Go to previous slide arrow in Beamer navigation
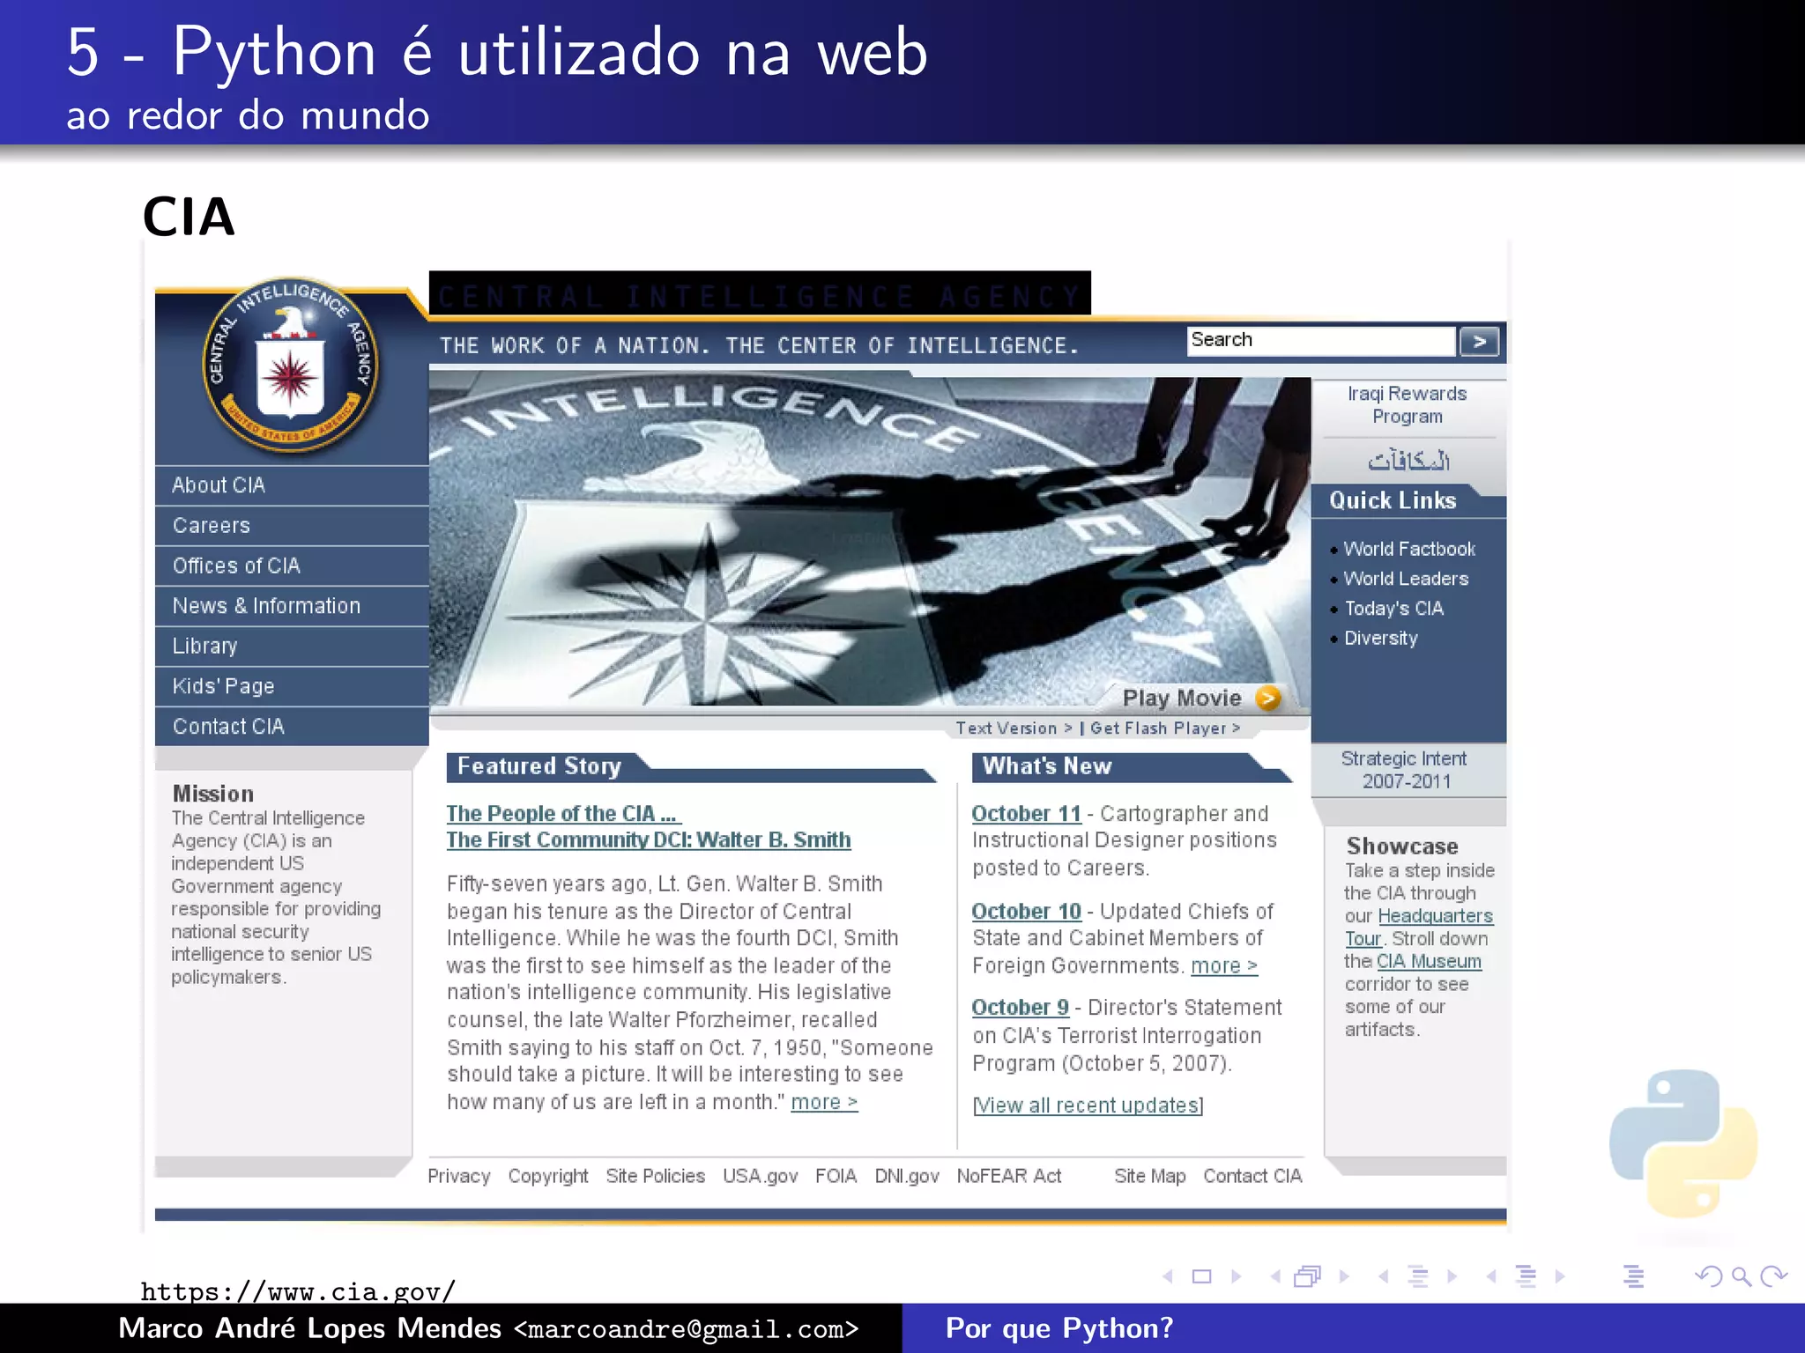Screen dimensions: 1805x1353 tap(1168, 1276)
